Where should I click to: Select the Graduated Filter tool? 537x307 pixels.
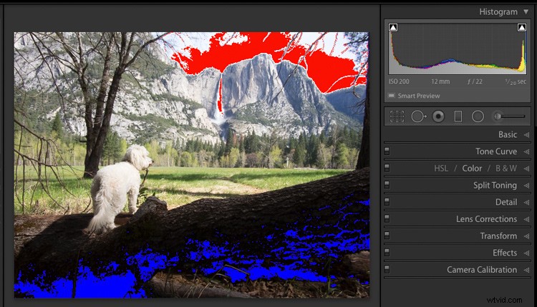tap(458, 116)
